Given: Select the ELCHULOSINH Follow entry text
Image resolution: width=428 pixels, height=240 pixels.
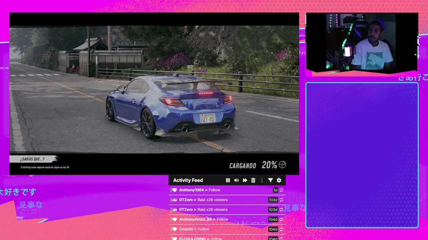Looking at the screenshot, I should [201, 238].
